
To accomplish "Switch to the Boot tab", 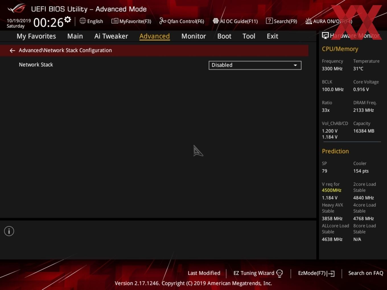I will (224, 36).
